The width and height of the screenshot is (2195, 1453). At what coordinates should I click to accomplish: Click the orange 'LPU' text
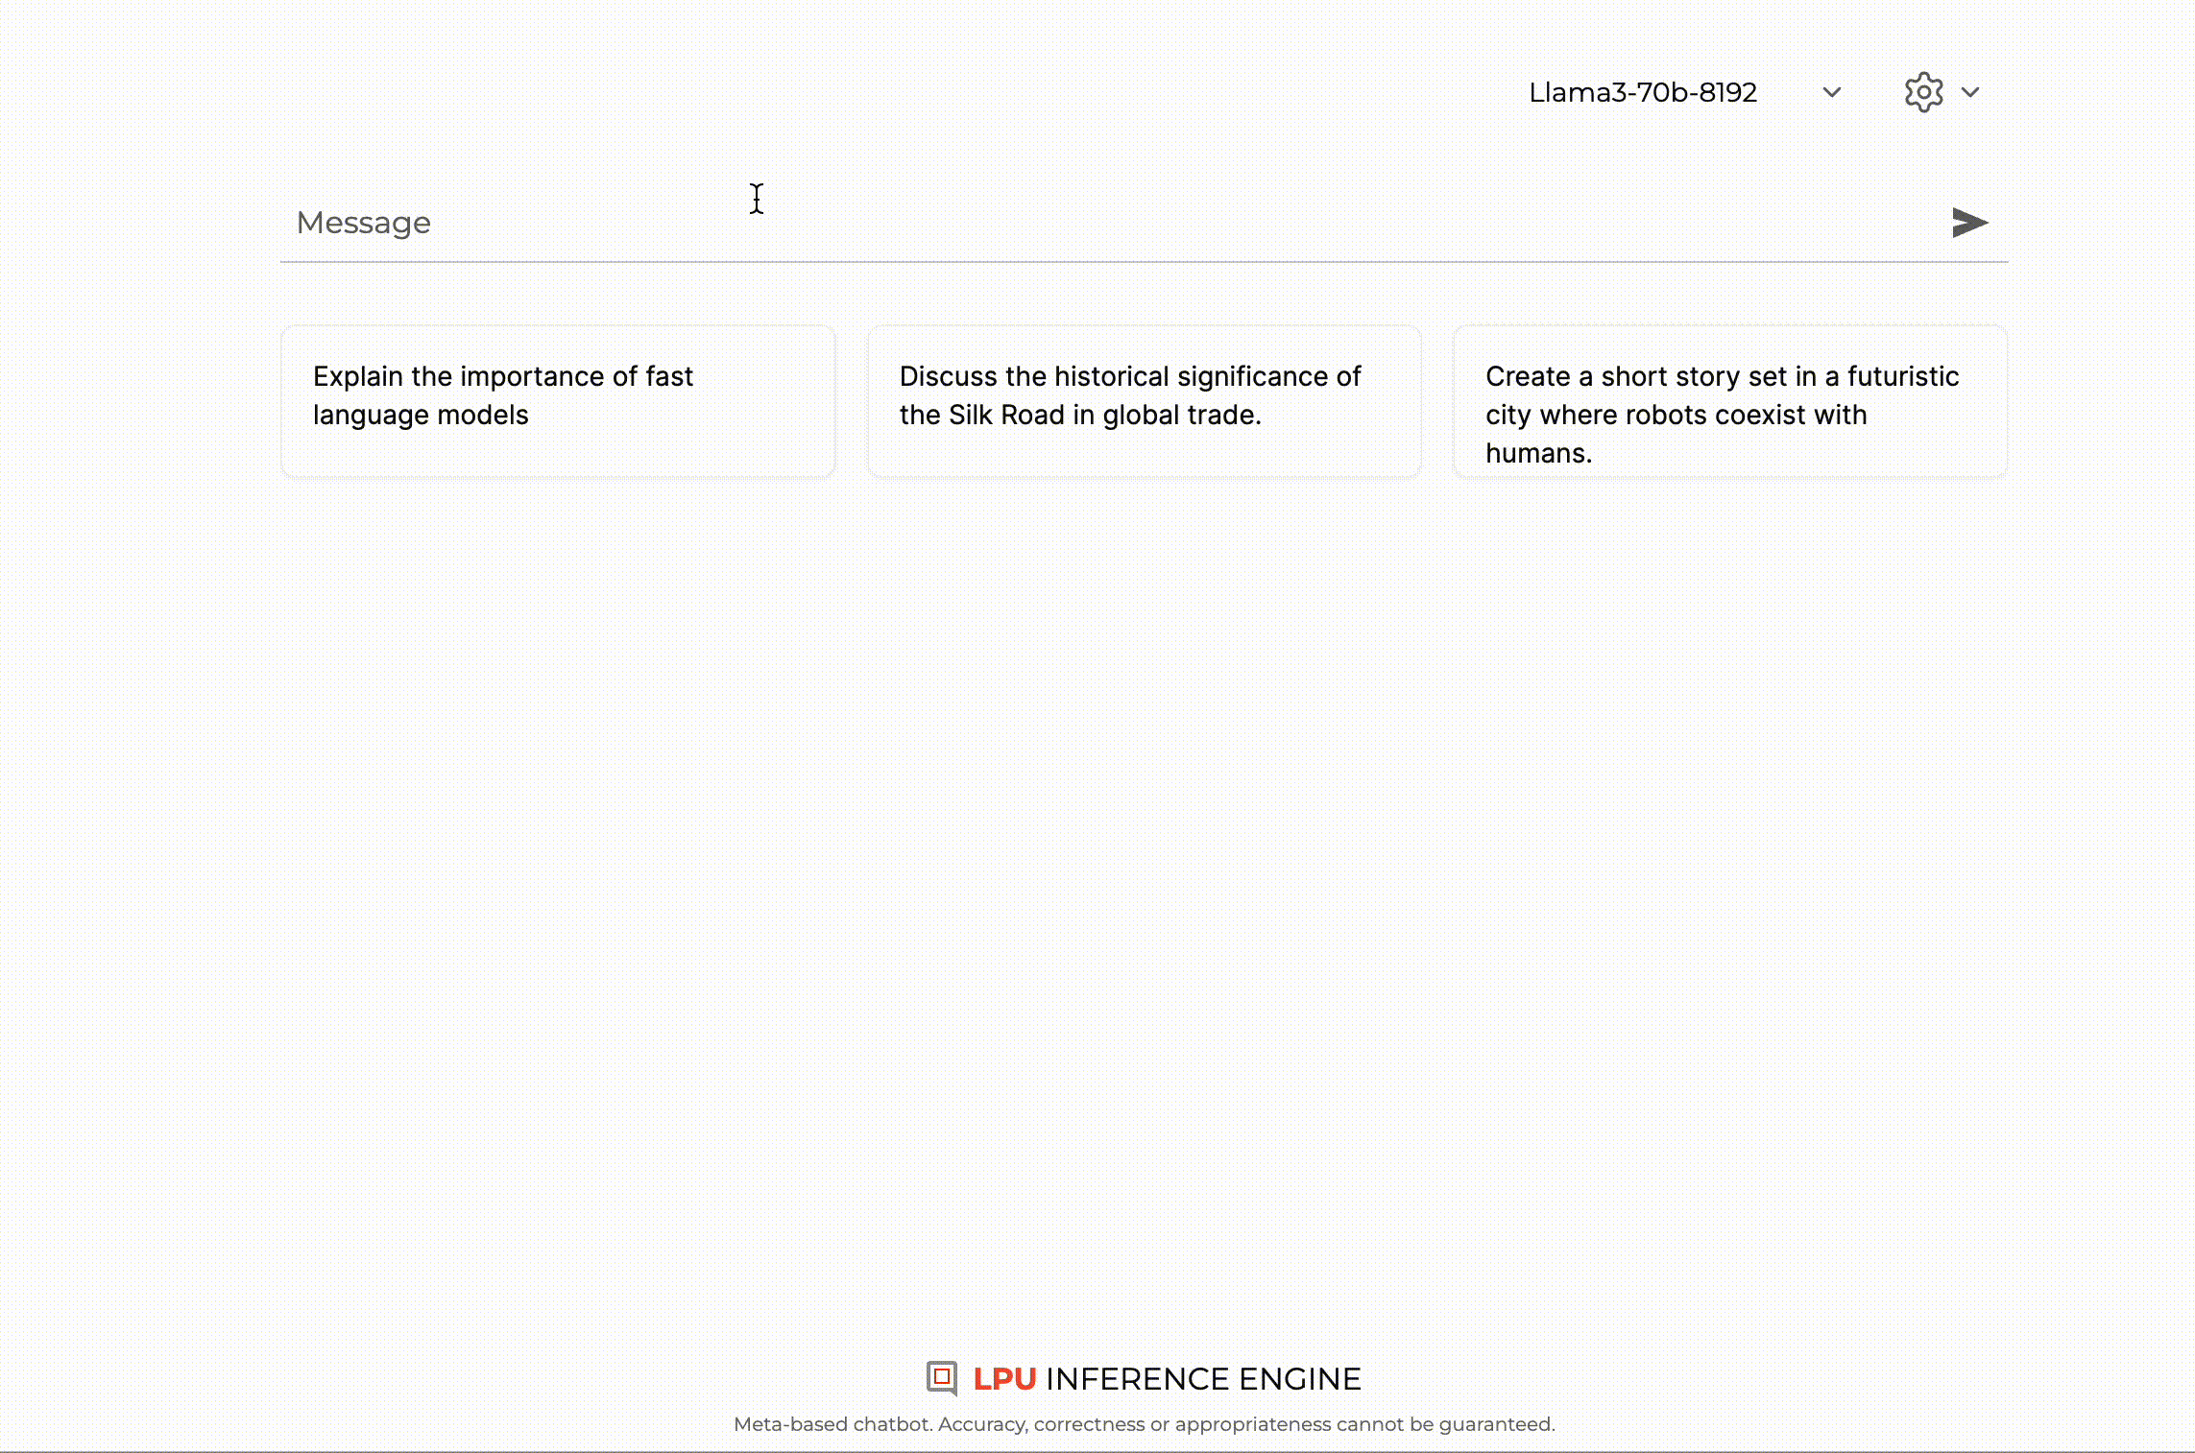1004,1379
